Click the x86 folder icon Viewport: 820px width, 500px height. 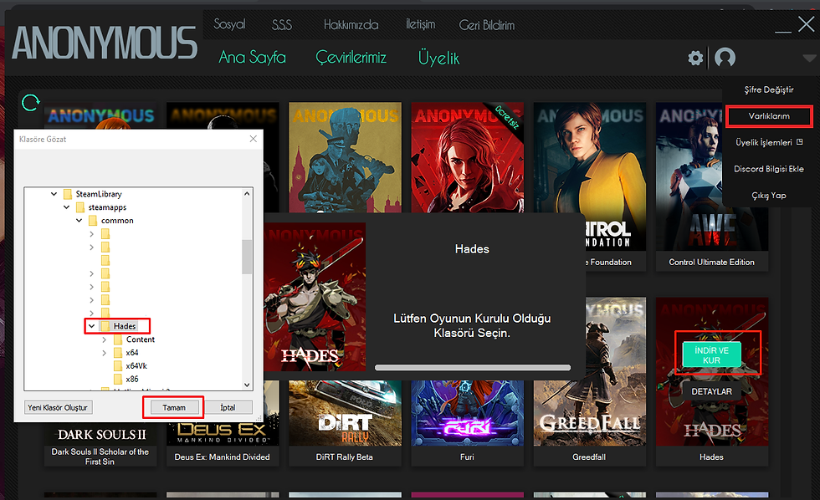pyautogui.click(x=118, y=380)
